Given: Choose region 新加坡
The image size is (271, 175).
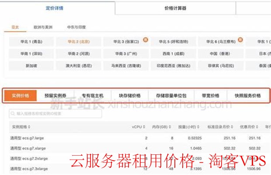Looking at the screenshot, I should (31, 66).
